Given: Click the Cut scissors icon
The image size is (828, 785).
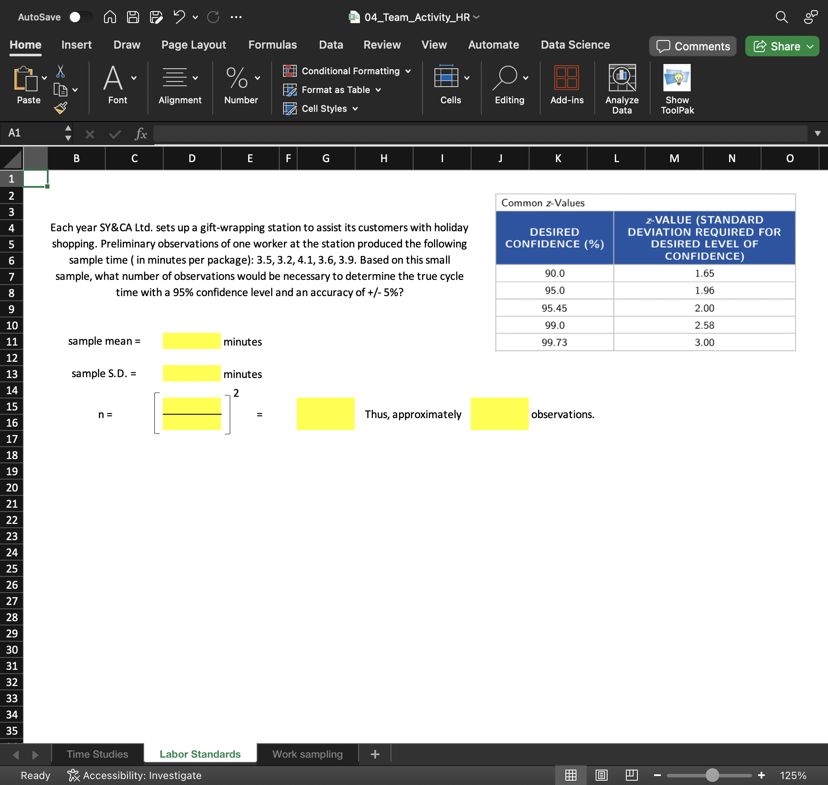Looking at the screenshot, I should click(x=61, y=71).
